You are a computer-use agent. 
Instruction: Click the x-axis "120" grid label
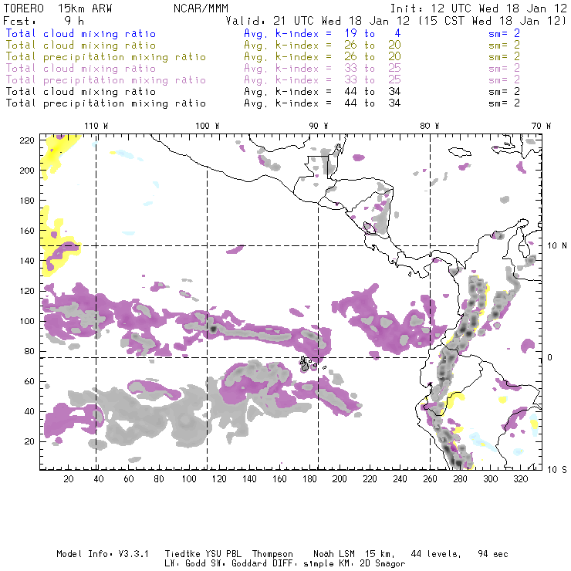click(219, 479)
